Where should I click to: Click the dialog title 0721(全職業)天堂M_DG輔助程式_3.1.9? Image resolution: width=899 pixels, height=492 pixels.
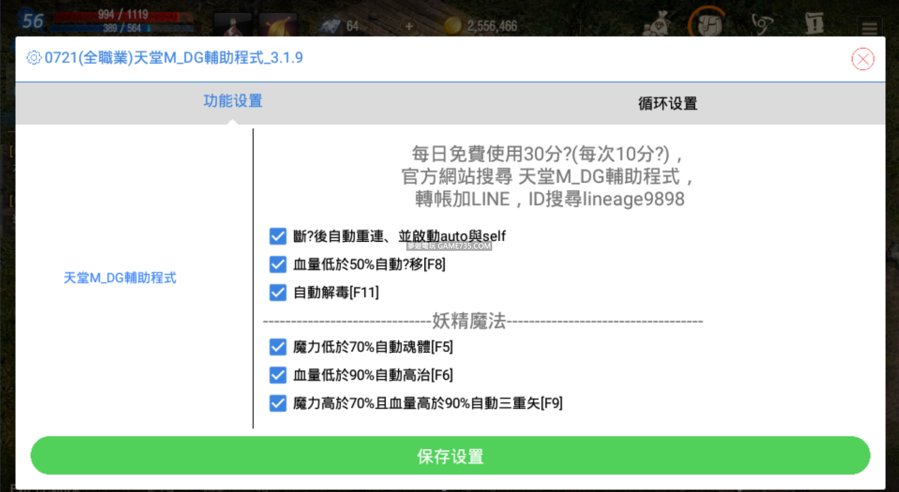[174, 58]
